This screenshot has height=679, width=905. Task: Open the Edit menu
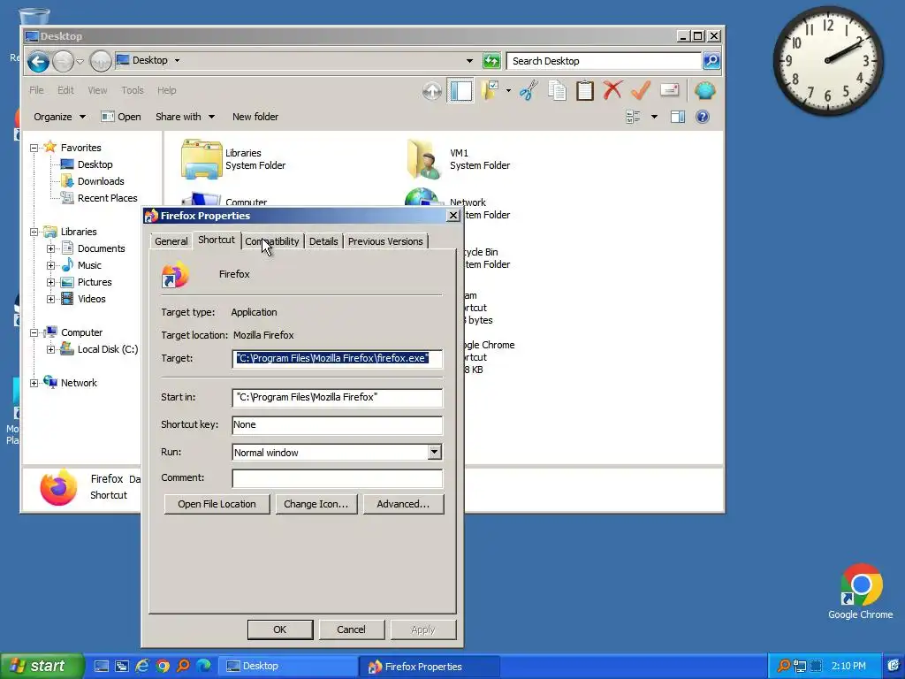65,90
